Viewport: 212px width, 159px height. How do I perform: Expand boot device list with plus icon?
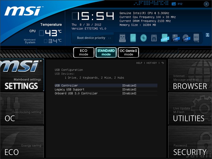208,35
